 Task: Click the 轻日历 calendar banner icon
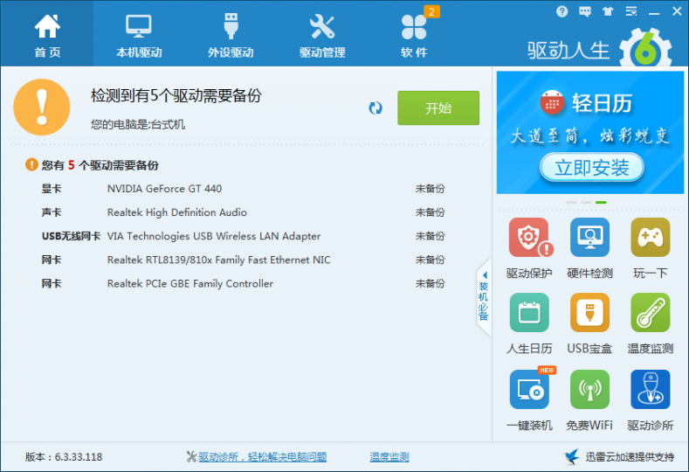tap(552, 102)
